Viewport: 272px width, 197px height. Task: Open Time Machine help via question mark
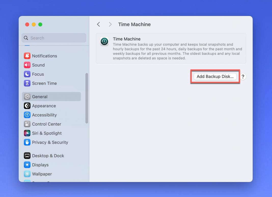[243, 76]
